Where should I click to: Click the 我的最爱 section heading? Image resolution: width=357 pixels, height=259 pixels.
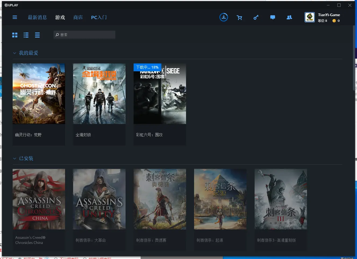28,53
